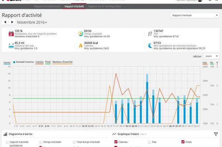Open Rapport sur le Running Index tab
222x147 pixels.
(x=106, y=6)
